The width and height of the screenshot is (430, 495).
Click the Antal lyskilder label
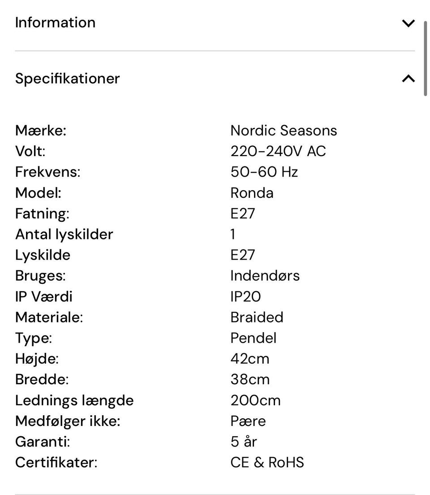pos(64,234)
